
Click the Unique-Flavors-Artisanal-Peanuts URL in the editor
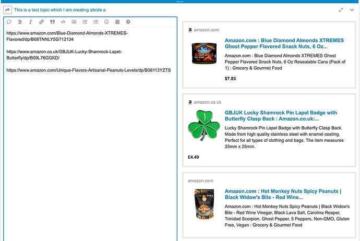pos(89,70)
